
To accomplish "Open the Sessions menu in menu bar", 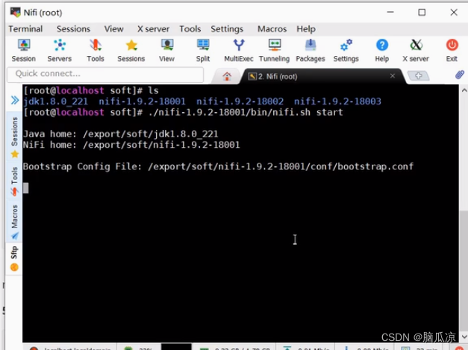I will click(73, 29).
